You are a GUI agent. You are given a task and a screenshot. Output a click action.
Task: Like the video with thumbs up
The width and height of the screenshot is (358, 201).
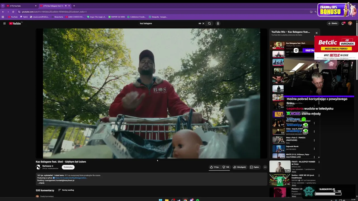click(x=215, y=167)
